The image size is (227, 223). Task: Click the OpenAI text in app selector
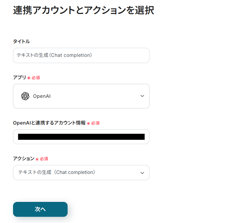coord(42,96)
